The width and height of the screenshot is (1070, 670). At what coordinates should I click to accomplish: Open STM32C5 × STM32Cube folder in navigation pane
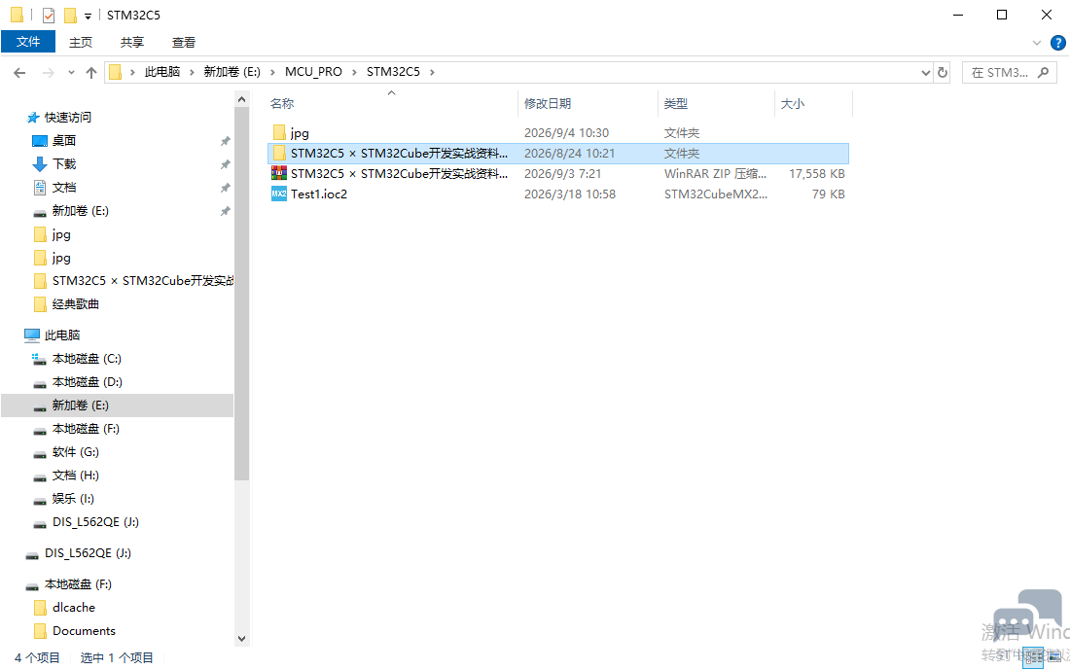click(143, 281)
